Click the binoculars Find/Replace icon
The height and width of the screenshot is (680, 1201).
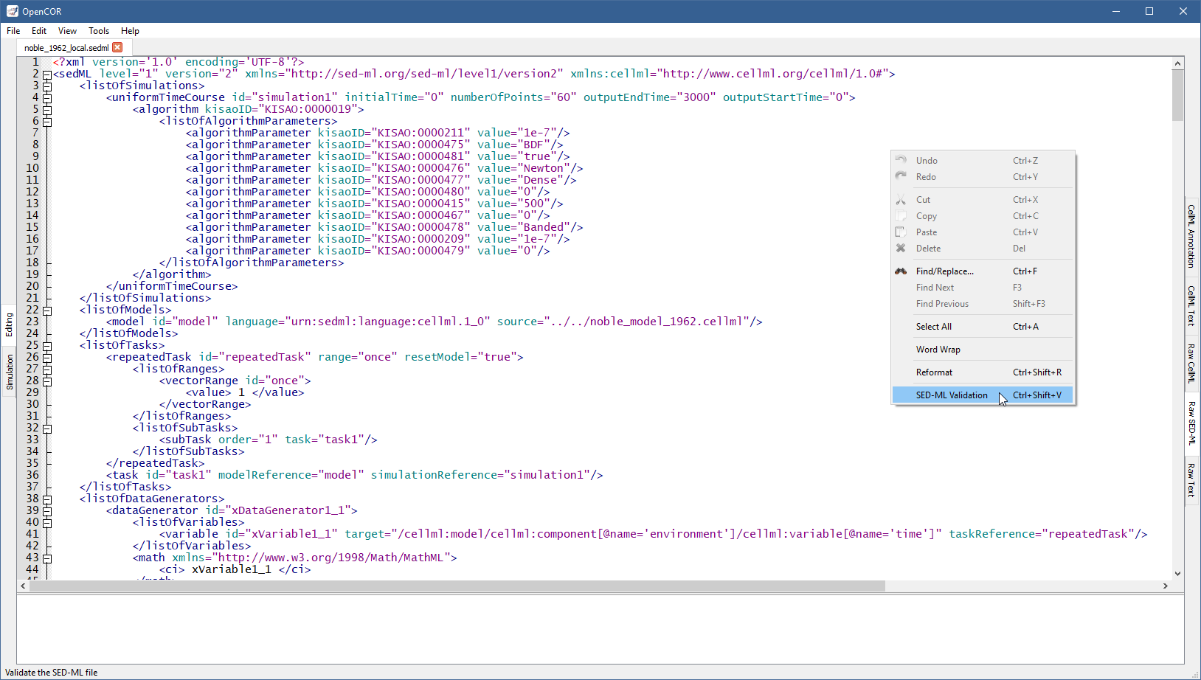(901, 271)
